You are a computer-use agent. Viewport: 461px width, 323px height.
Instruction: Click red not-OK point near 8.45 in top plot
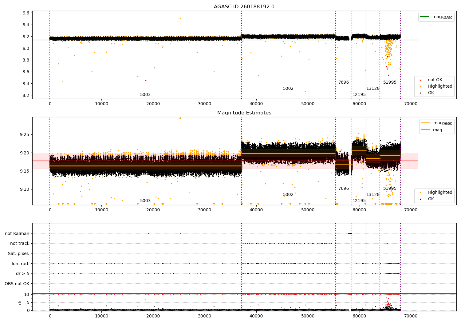point(146,80)
